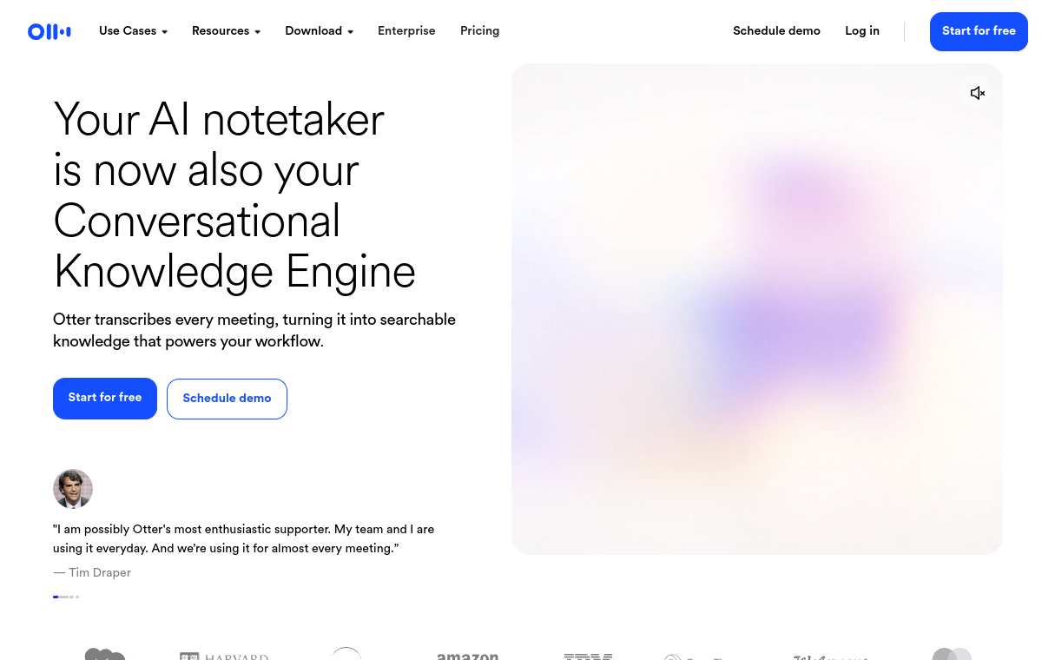This screenshot has height=660, width=1042.
Task: Click the headline "Your AI notetaker" text
Action: coord(219,119)
